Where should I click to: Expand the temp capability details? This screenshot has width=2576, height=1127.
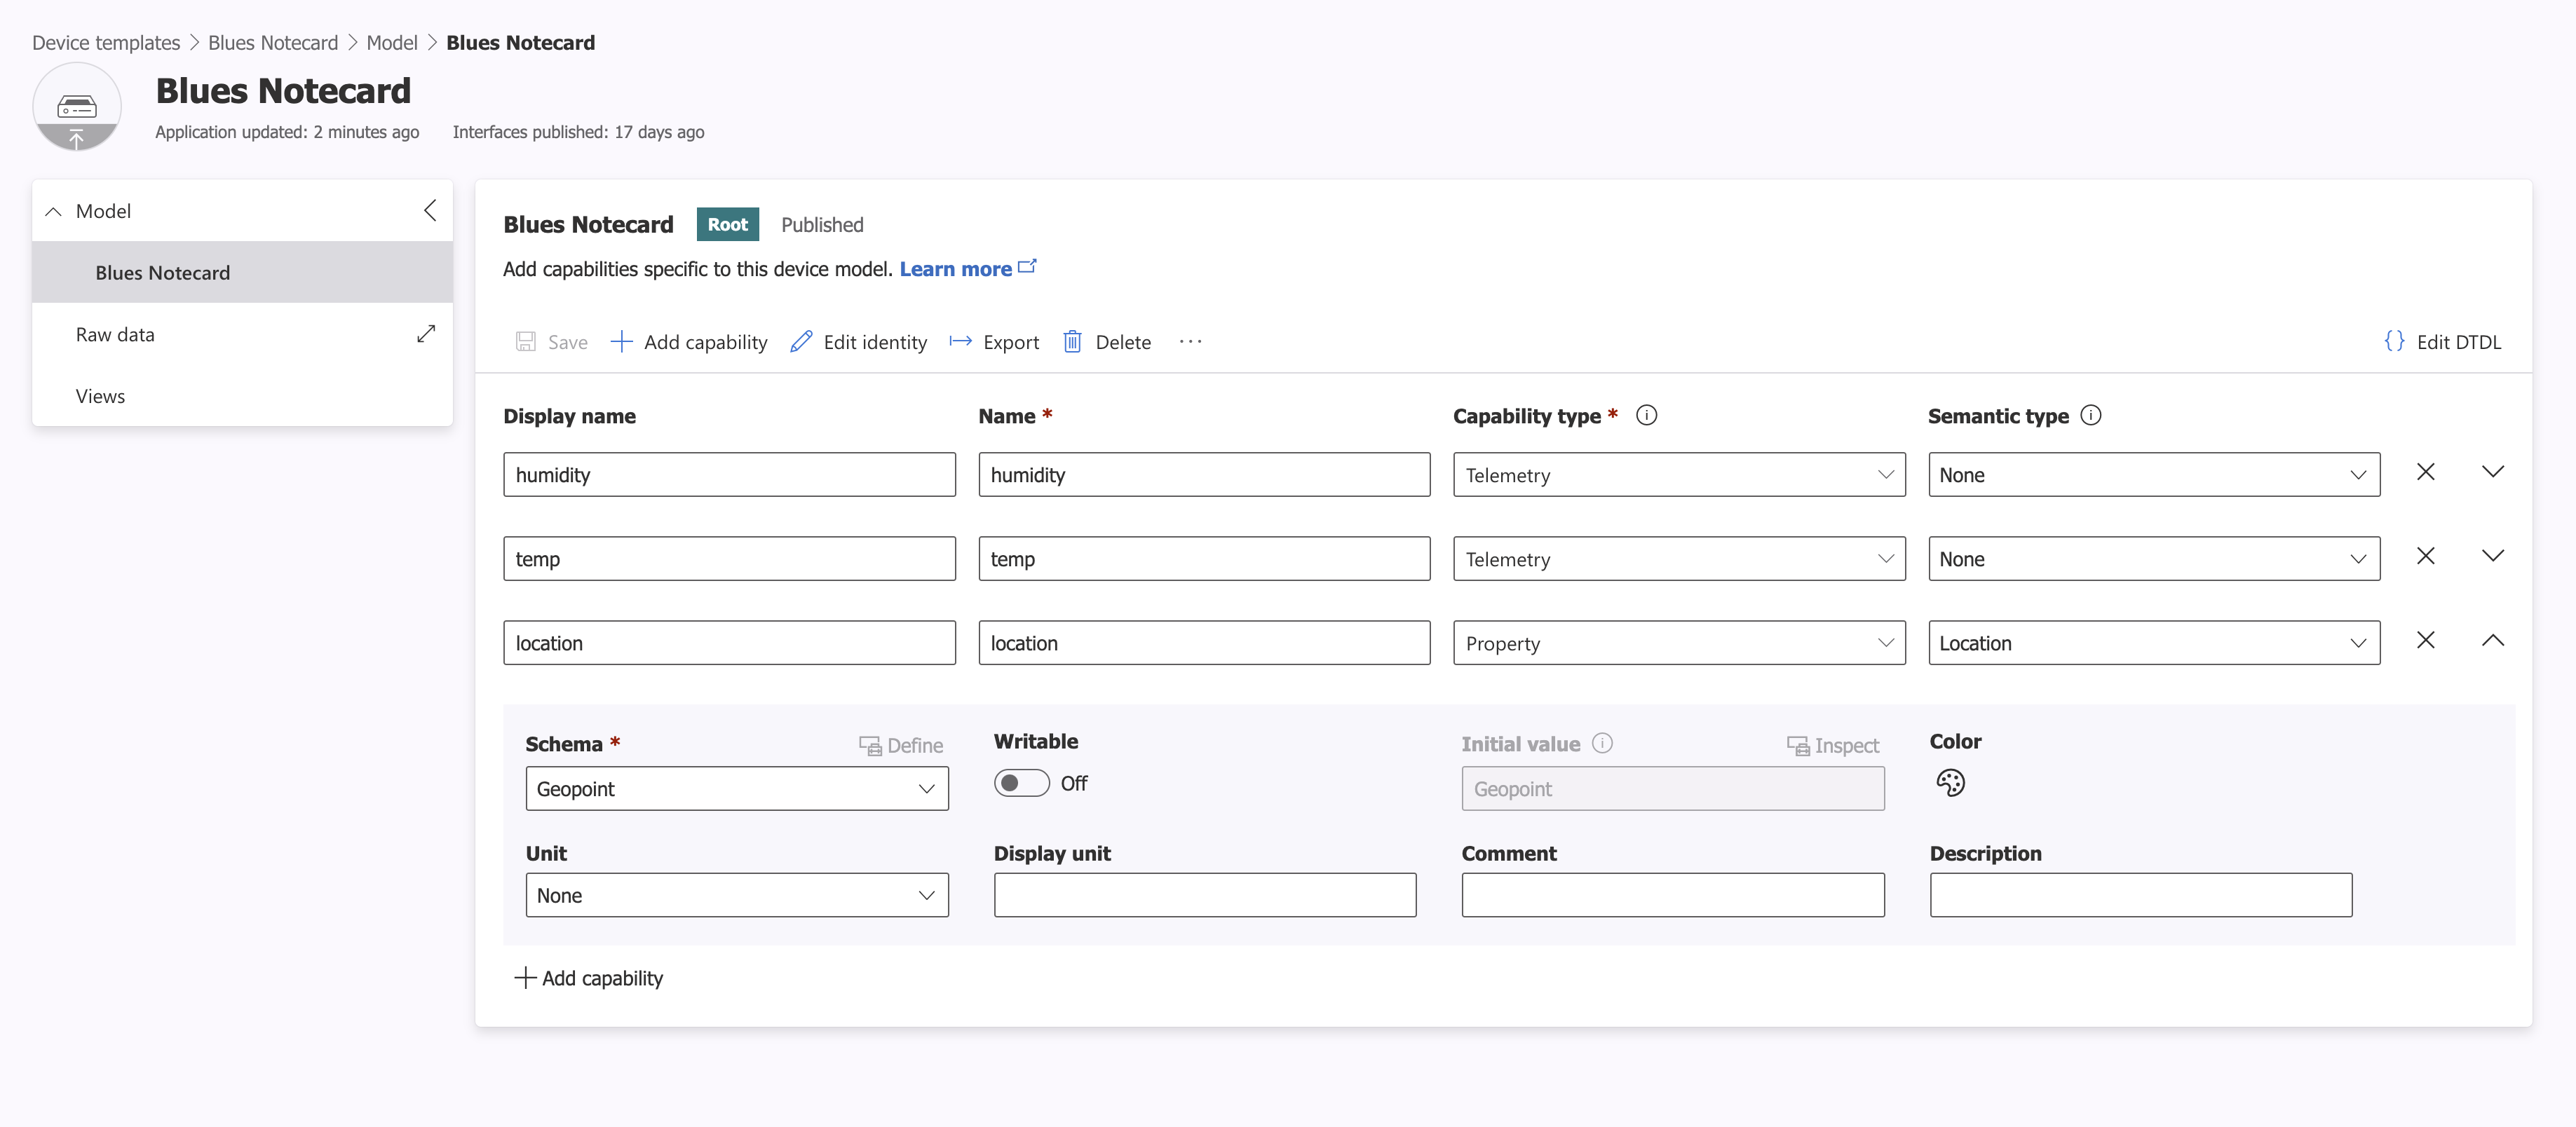point(2492,556)
